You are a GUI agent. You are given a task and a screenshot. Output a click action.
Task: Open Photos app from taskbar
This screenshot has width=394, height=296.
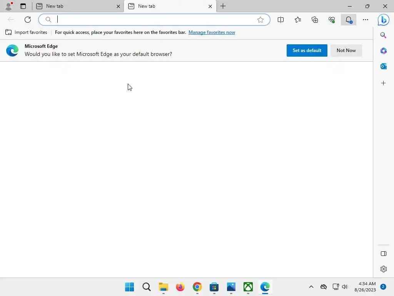click(x=231, y=287)
